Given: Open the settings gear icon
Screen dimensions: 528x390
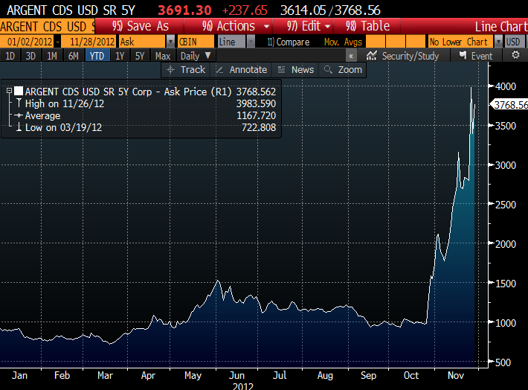Looking at the screenshot, I should [515, 55].
